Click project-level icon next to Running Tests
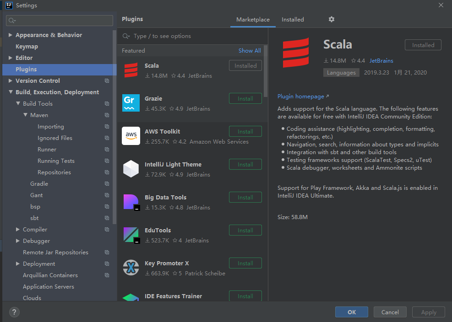 107,161
